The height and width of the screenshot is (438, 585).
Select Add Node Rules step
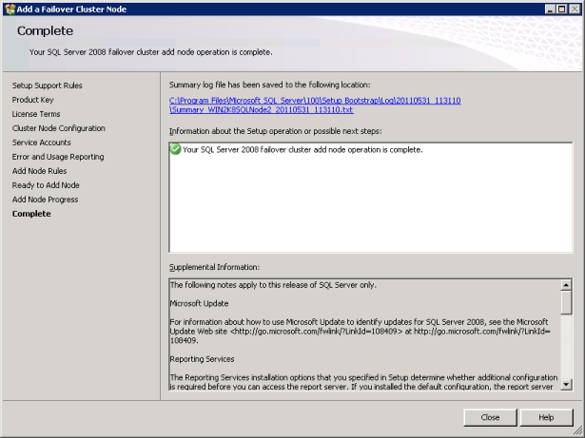tap(39, 171)
